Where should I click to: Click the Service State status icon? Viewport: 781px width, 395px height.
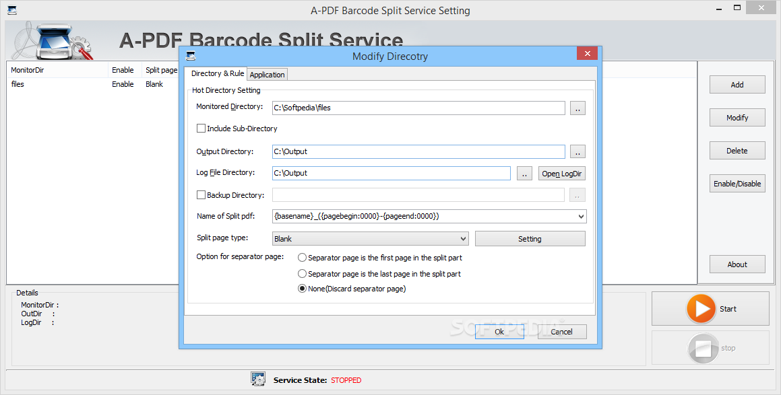click(x=258, y=379)
